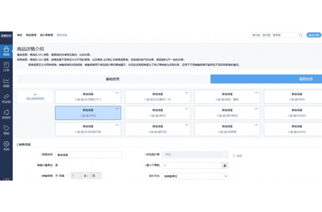
Task: Select the 石总的报价单 spec card
Action: (88, 129)
